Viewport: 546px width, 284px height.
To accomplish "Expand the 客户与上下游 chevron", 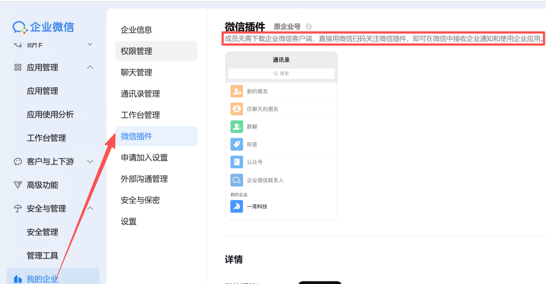I will (90, 161).
